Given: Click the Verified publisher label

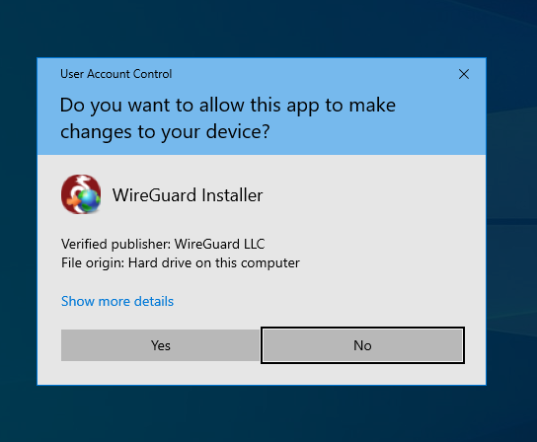Looking at the screenshot, I should click(x=115, y=244).
